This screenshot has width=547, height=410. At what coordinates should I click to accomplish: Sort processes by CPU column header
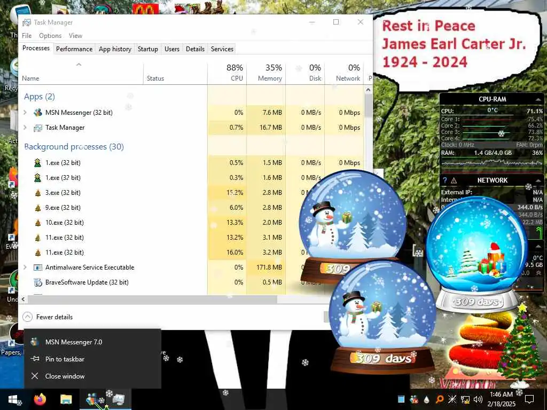(227, 73)
